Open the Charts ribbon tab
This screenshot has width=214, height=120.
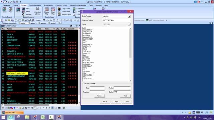(15, 5)
